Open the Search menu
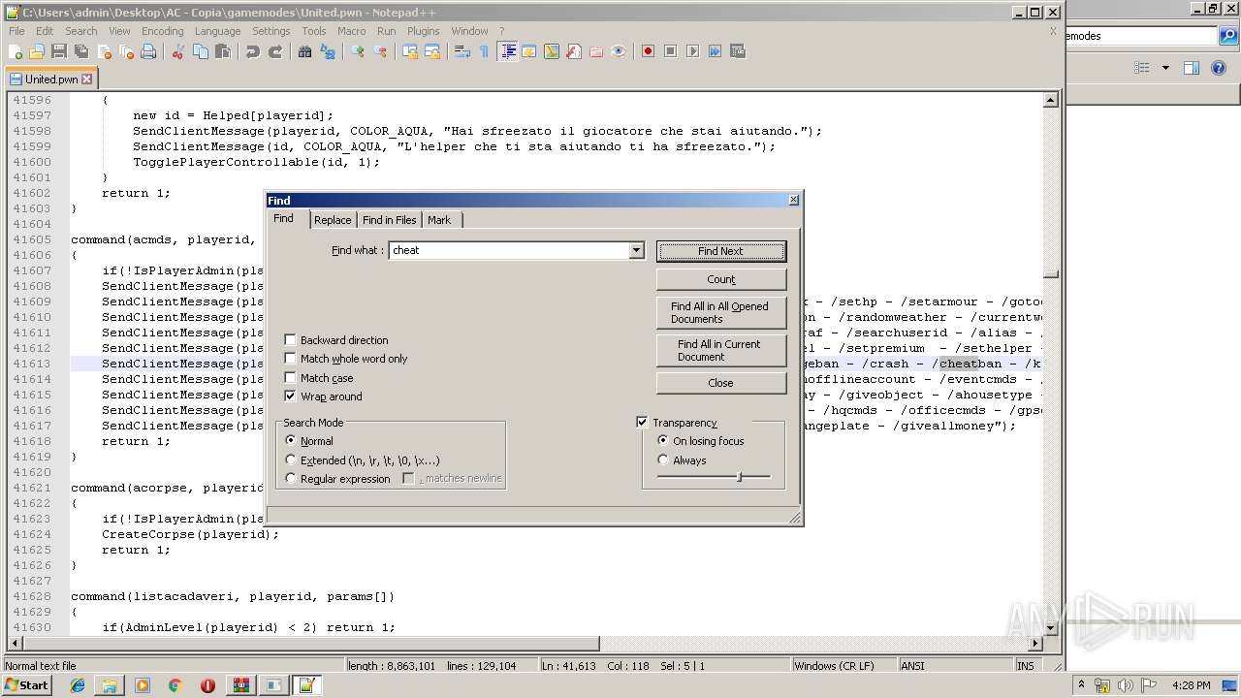 click(x=81, y=31)
